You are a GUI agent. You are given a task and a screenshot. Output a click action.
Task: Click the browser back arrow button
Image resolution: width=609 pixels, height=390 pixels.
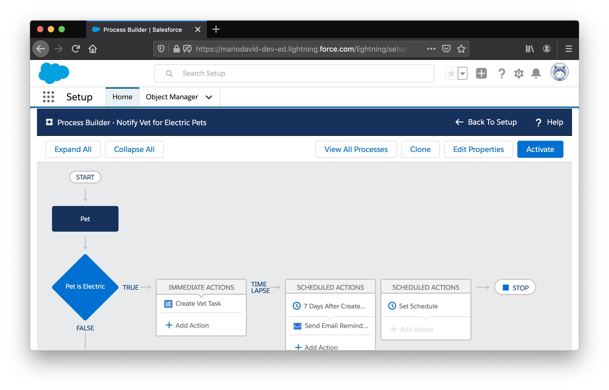point(41,49)
